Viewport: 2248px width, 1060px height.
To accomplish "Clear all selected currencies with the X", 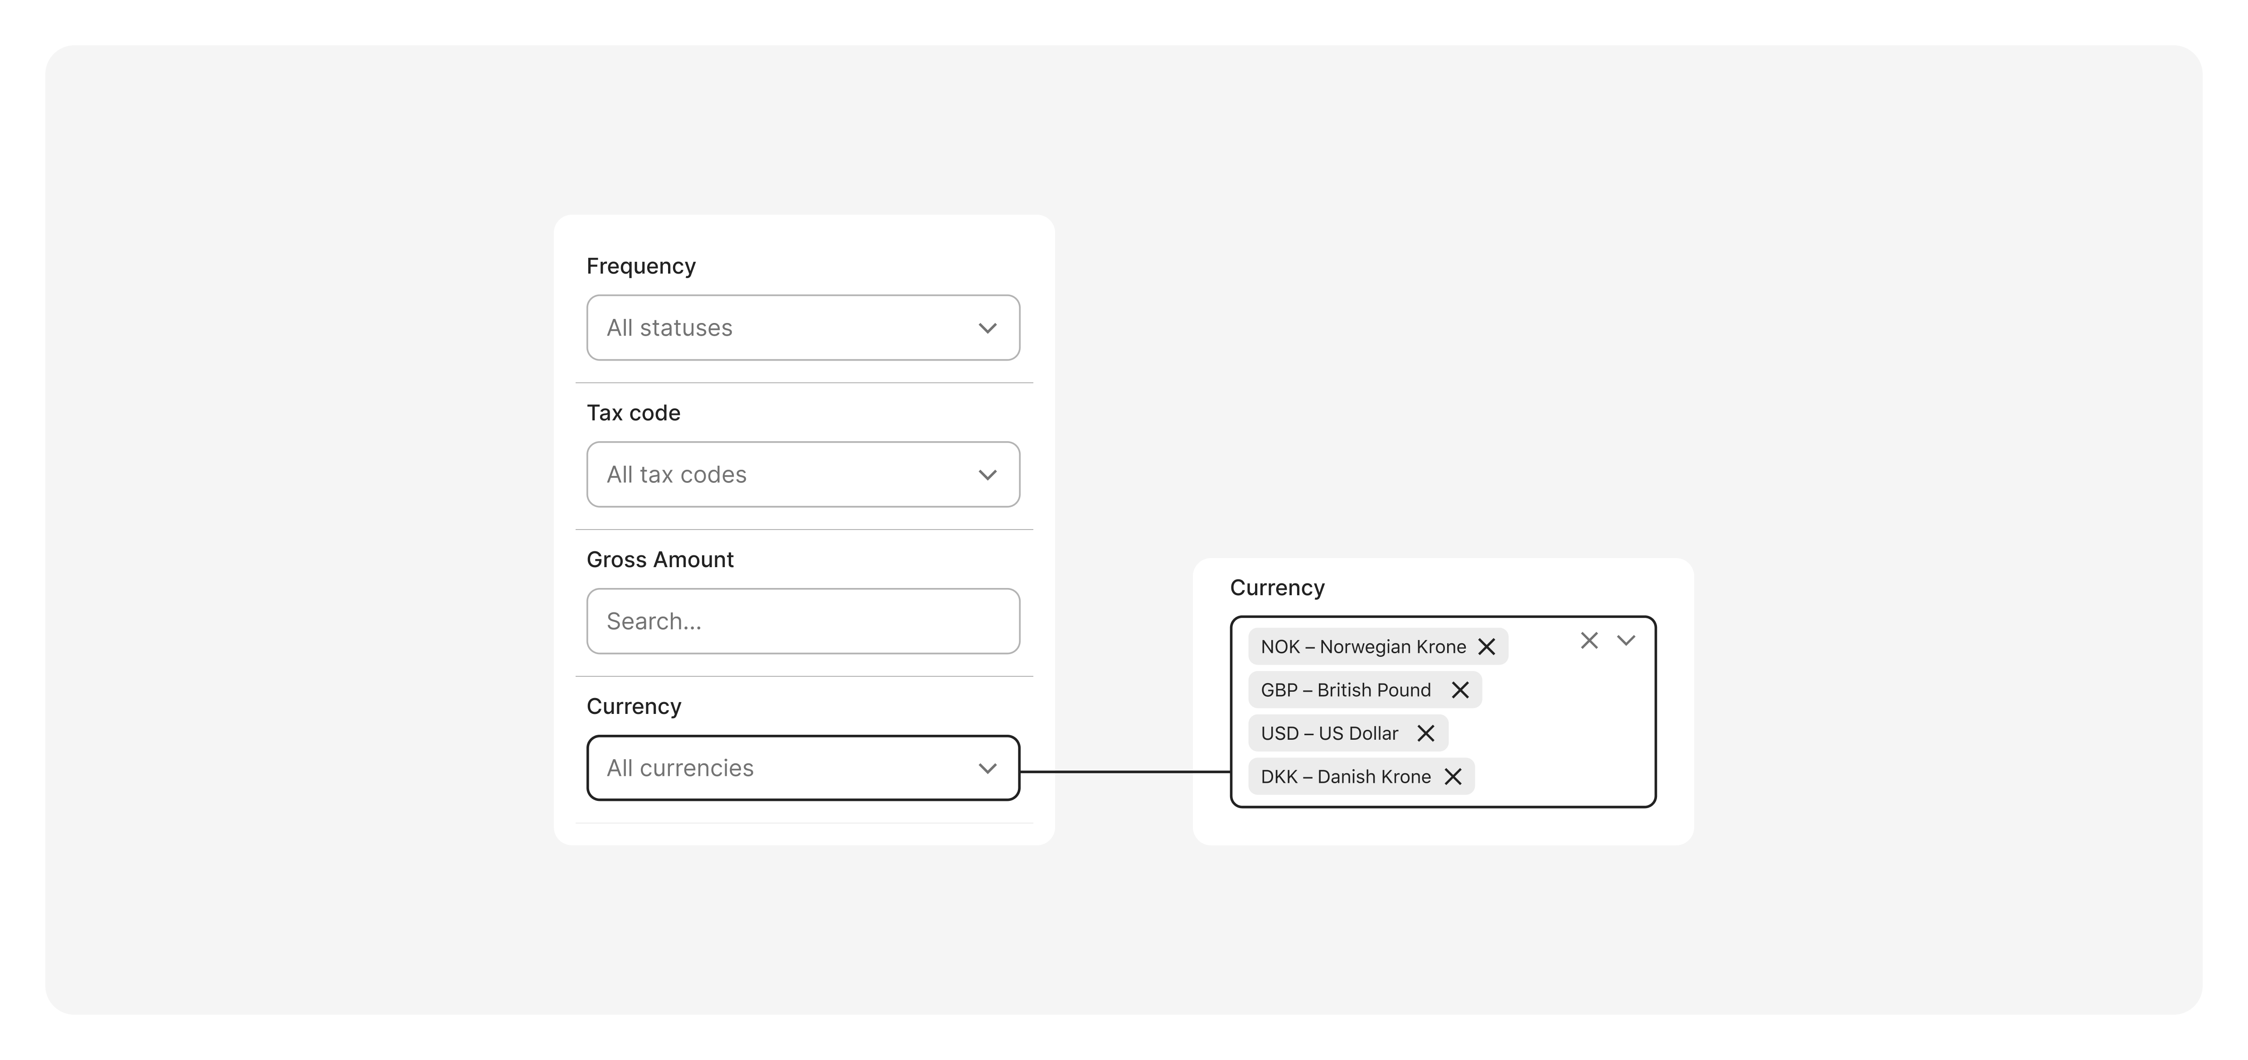I will (1589, 641).
